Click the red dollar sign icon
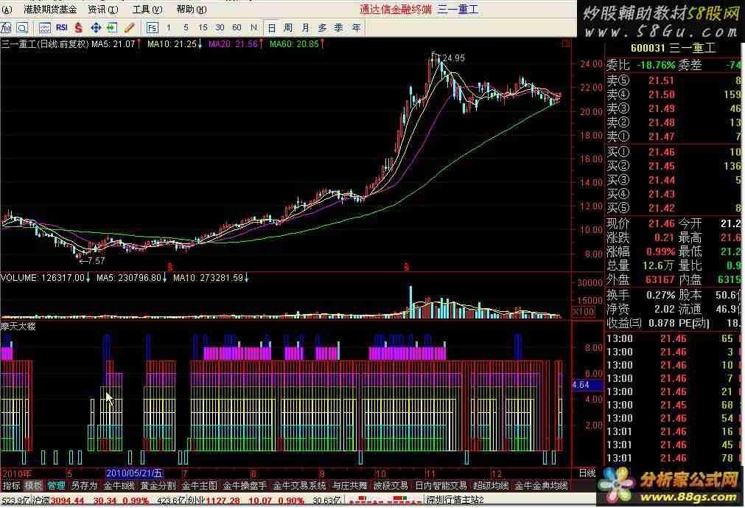The height and width of the screenshot is (508, 745). (79, 28)
